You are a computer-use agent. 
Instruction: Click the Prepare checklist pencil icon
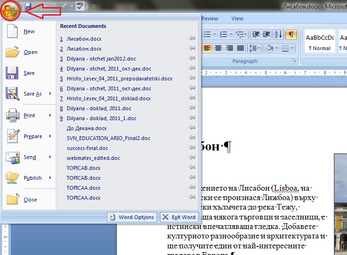[13, 136]
